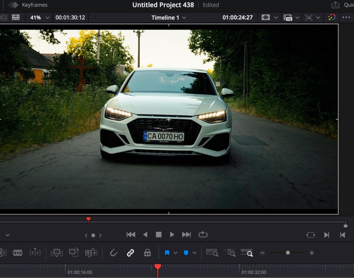Click the Detail Zoom icon
354x278 pixels.
tap(229, 253)
